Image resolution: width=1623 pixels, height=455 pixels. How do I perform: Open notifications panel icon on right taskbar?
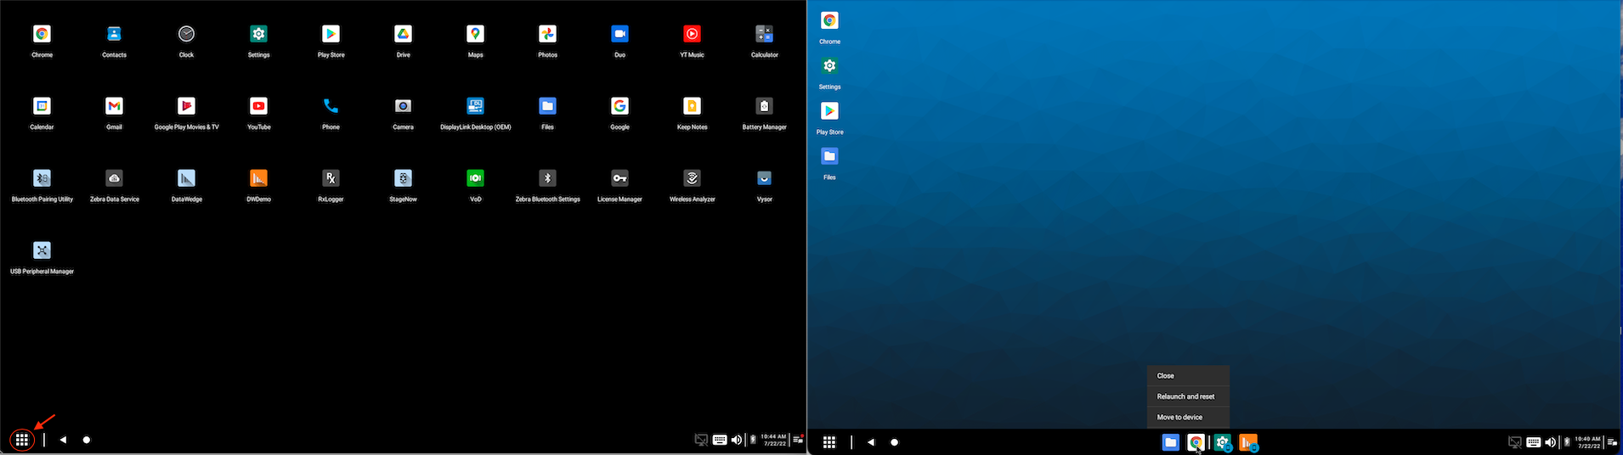click(1612, 442)
